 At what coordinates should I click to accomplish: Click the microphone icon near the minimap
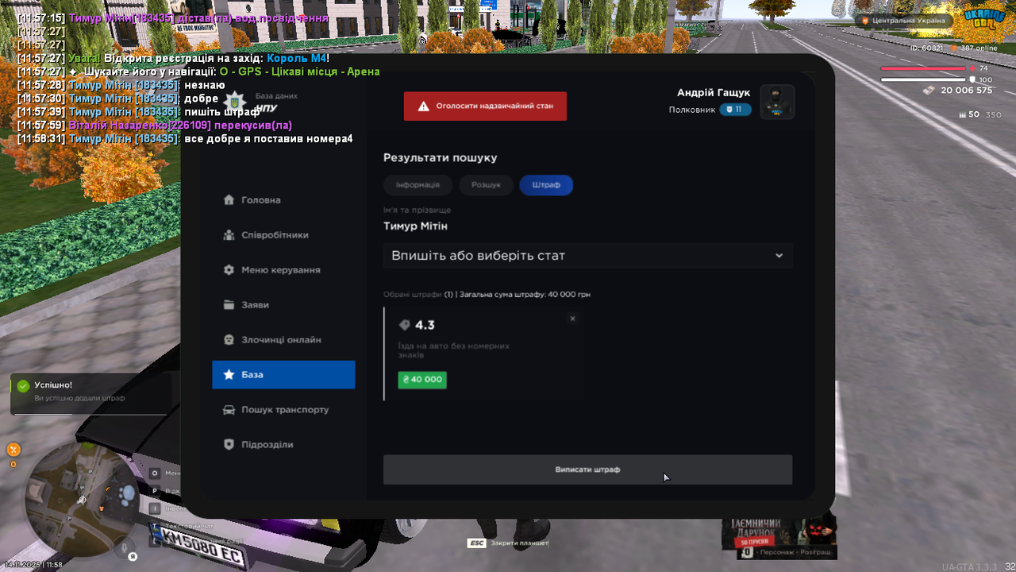pyautogui.click(x=125, y=547)
